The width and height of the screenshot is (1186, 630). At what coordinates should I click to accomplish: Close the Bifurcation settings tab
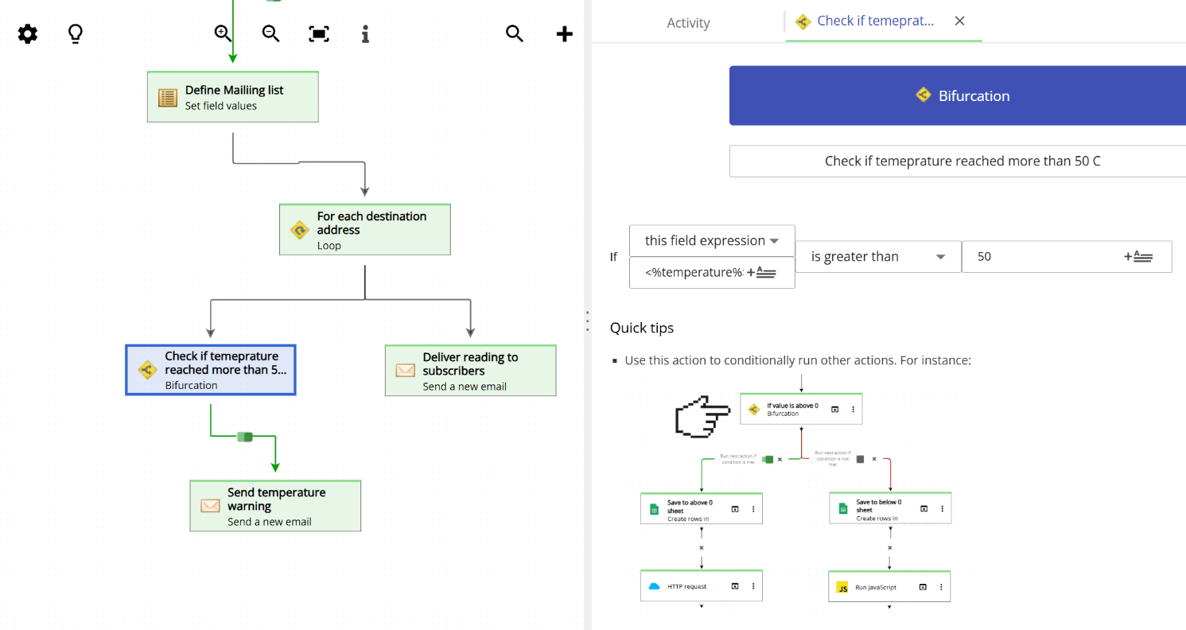point(959,21)
